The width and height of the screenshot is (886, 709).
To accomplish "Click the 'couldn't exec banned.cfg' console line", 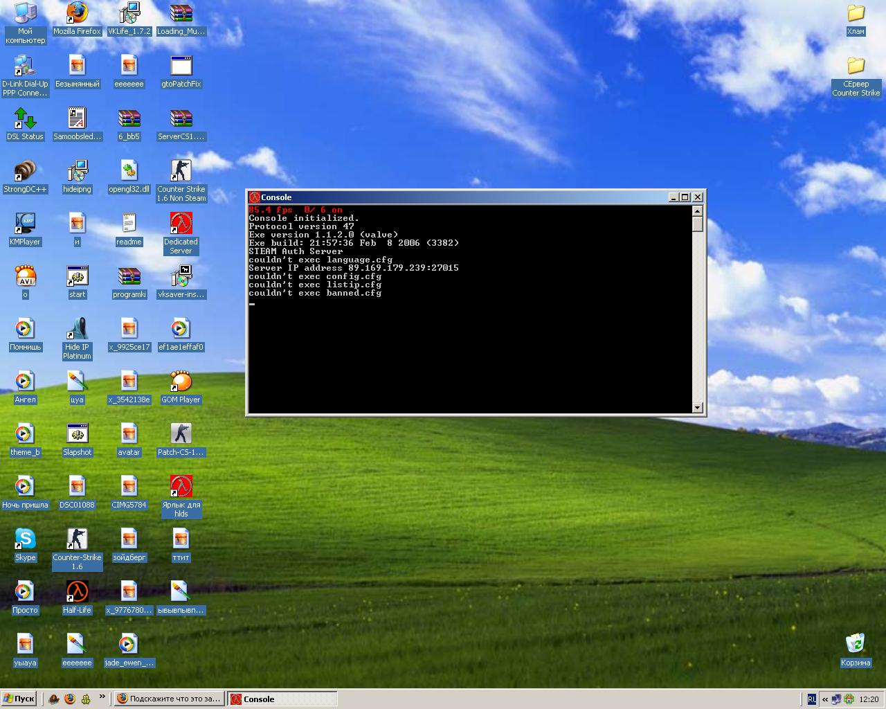I will [x=315, y=293].
